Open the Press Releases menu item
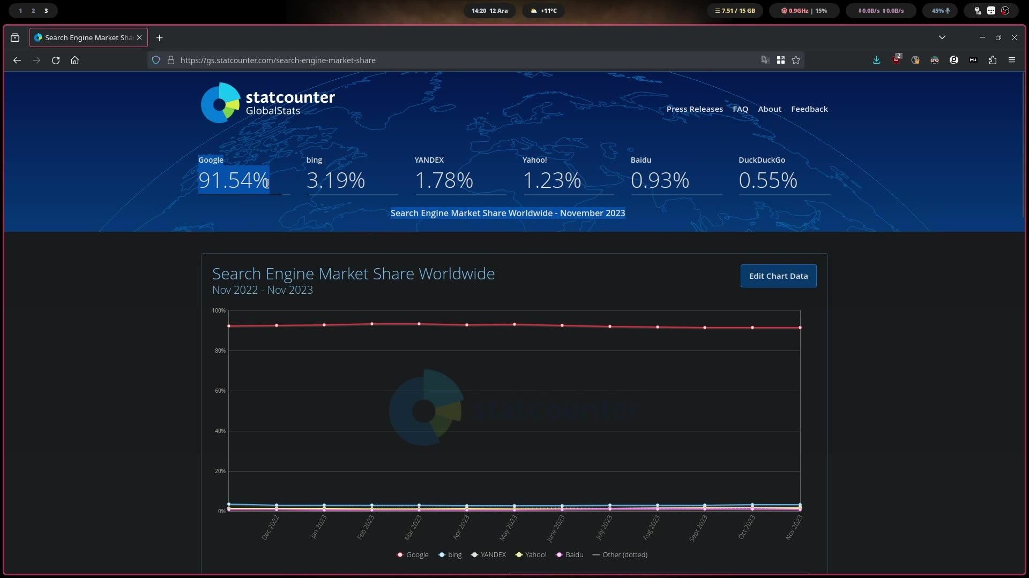Image resolution: width=1029 pixels, height=578 pixels. [x=695, y=109]
